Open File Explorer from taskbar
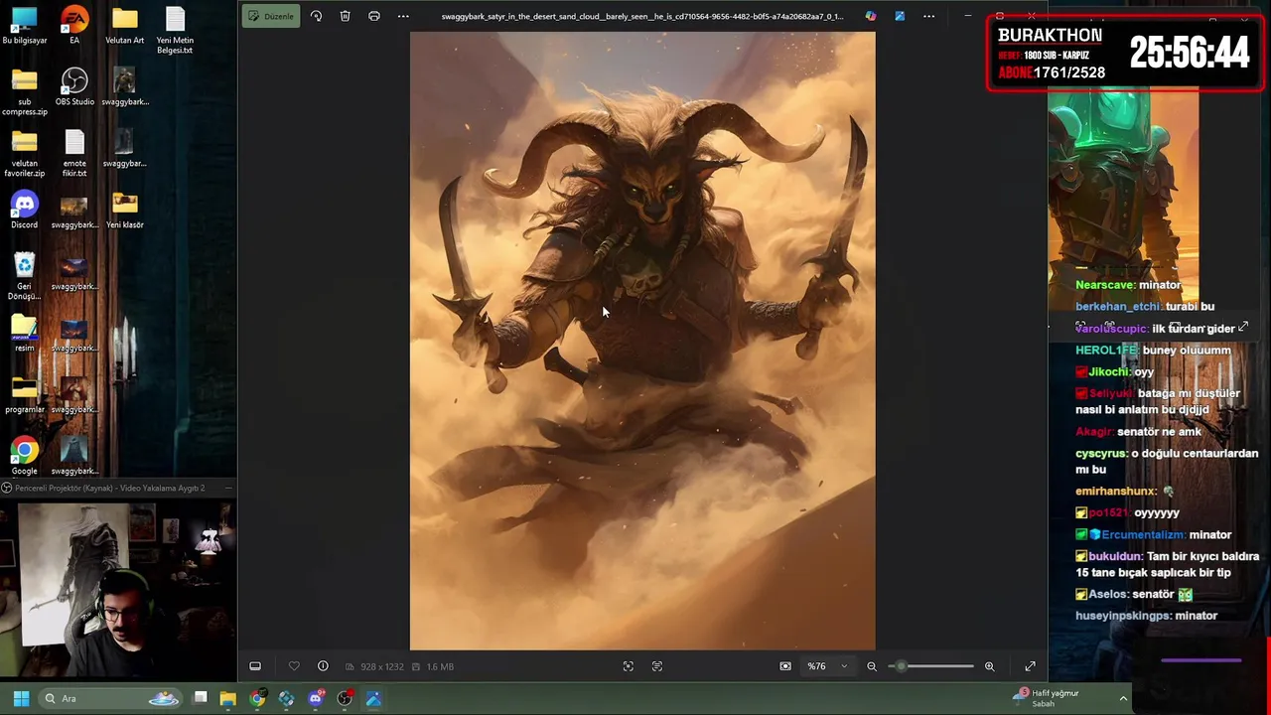Viewport: 1271px width, 715px height. click(228, 698)
